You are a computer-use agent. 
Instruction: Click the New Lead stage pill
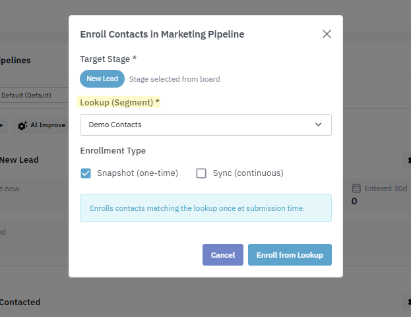click(102, 79)
